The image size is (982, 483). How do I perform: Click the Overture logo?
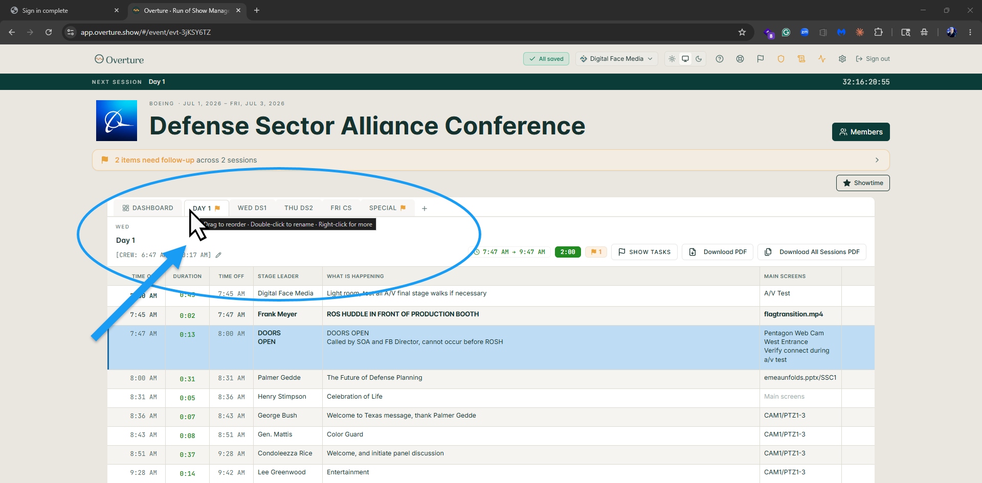[119, 59]
